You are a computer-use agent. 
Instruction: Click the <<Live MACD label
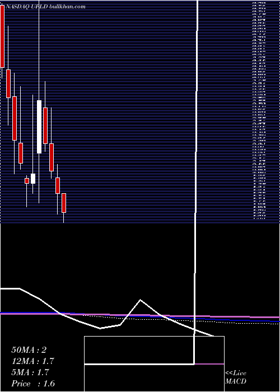(236, 377)
